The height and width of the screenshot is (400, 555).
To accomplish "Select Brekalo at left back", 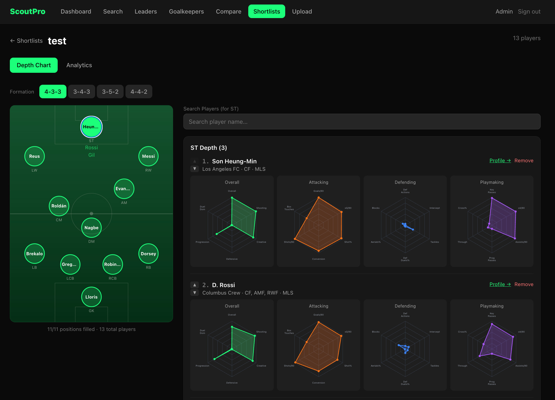I will (34, 253).
